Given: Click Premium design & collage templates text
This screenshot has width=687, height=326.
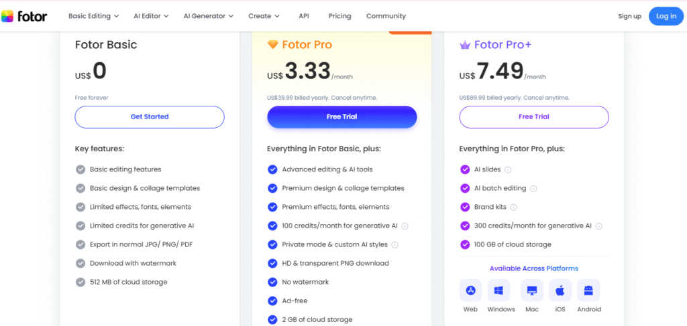Looking at the screenshot, I should pos(343,188).
